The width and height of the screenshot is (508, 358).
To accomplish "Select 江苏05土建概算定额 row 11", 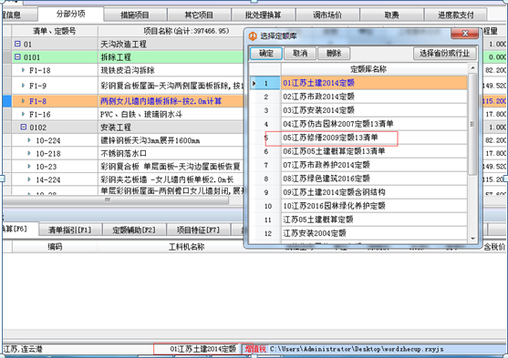I will click(374, 220).
